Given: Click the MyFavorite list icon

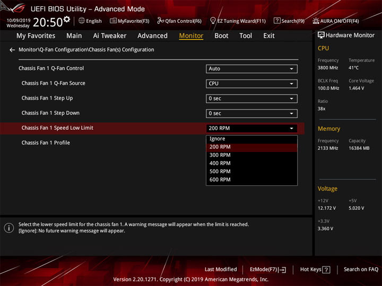Looking at the screenshot, I should pos(113,21).
